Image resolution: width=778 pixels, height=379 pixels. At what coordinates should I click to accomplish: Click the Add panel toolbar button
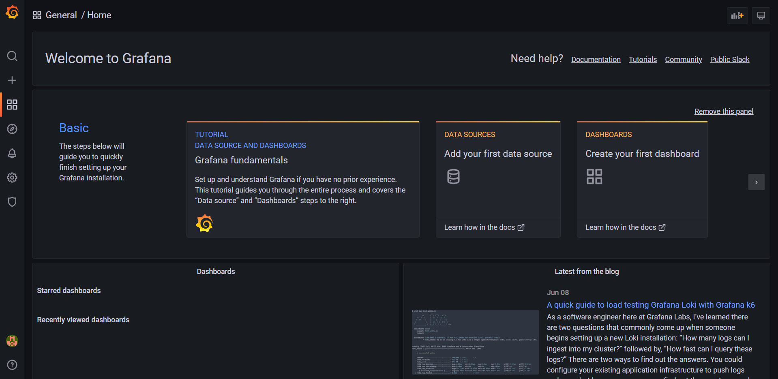point(737,15)
